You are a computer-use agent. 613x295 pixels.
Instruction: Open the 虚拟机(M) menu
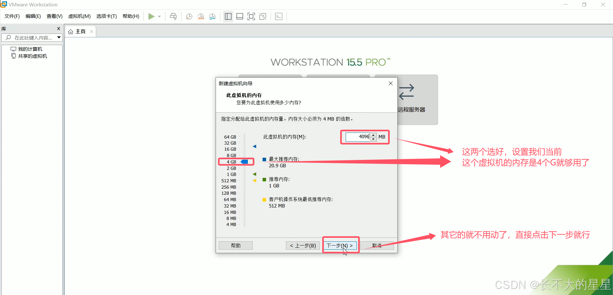(80, 16)
